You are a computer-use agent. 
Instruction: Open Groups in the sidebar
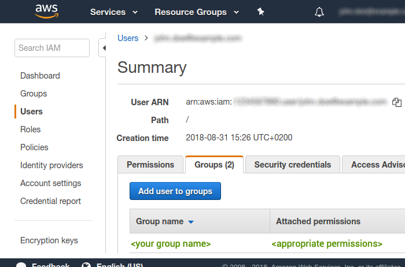coord(34,94)
